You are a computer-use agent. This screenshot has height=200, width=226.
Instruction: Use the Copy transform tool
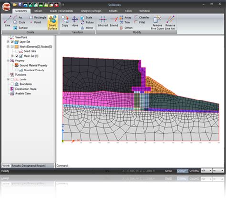coord(65,21)
